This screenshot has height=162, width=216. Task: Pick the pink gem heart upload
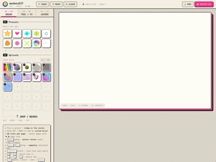click(x=36, y=77)
